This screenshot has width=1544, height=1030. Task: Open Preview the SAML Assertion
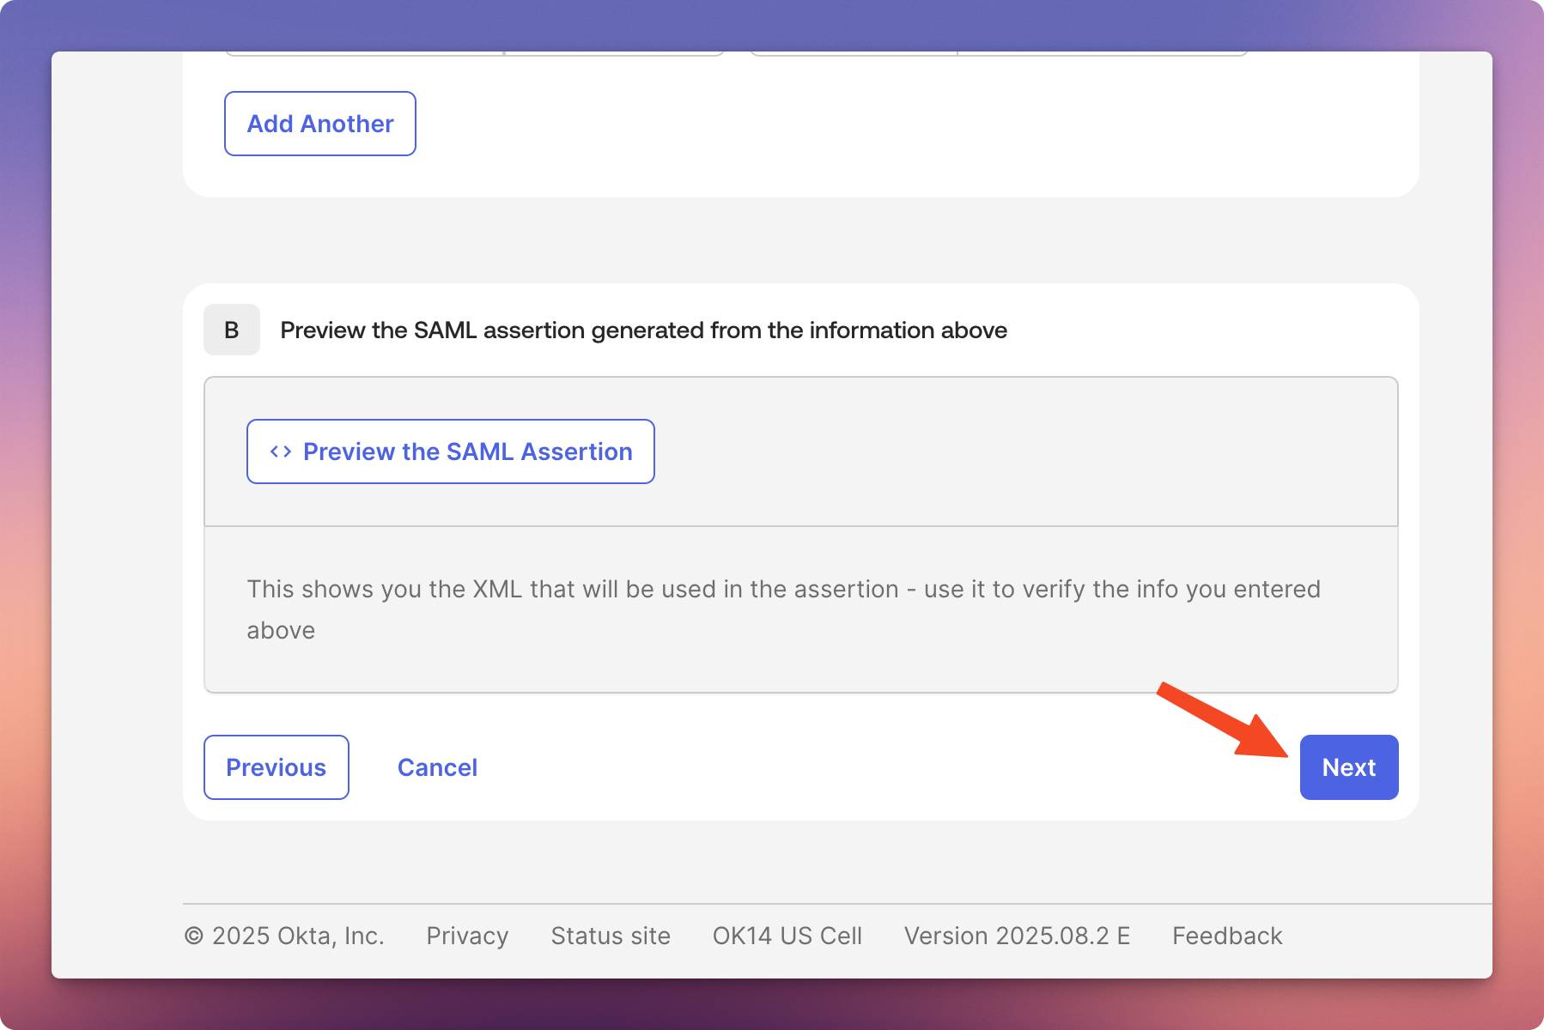point(451,451)
